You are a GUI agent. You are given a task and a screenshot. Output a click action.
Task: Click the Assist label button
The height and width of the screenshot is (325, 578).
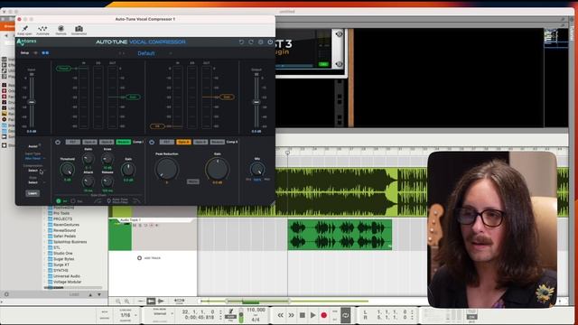tap(33, 146)
